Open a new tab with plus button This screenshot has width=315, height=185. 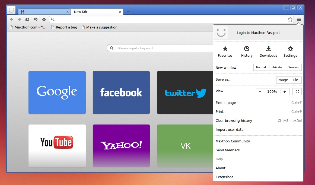[x=128, y=12]
